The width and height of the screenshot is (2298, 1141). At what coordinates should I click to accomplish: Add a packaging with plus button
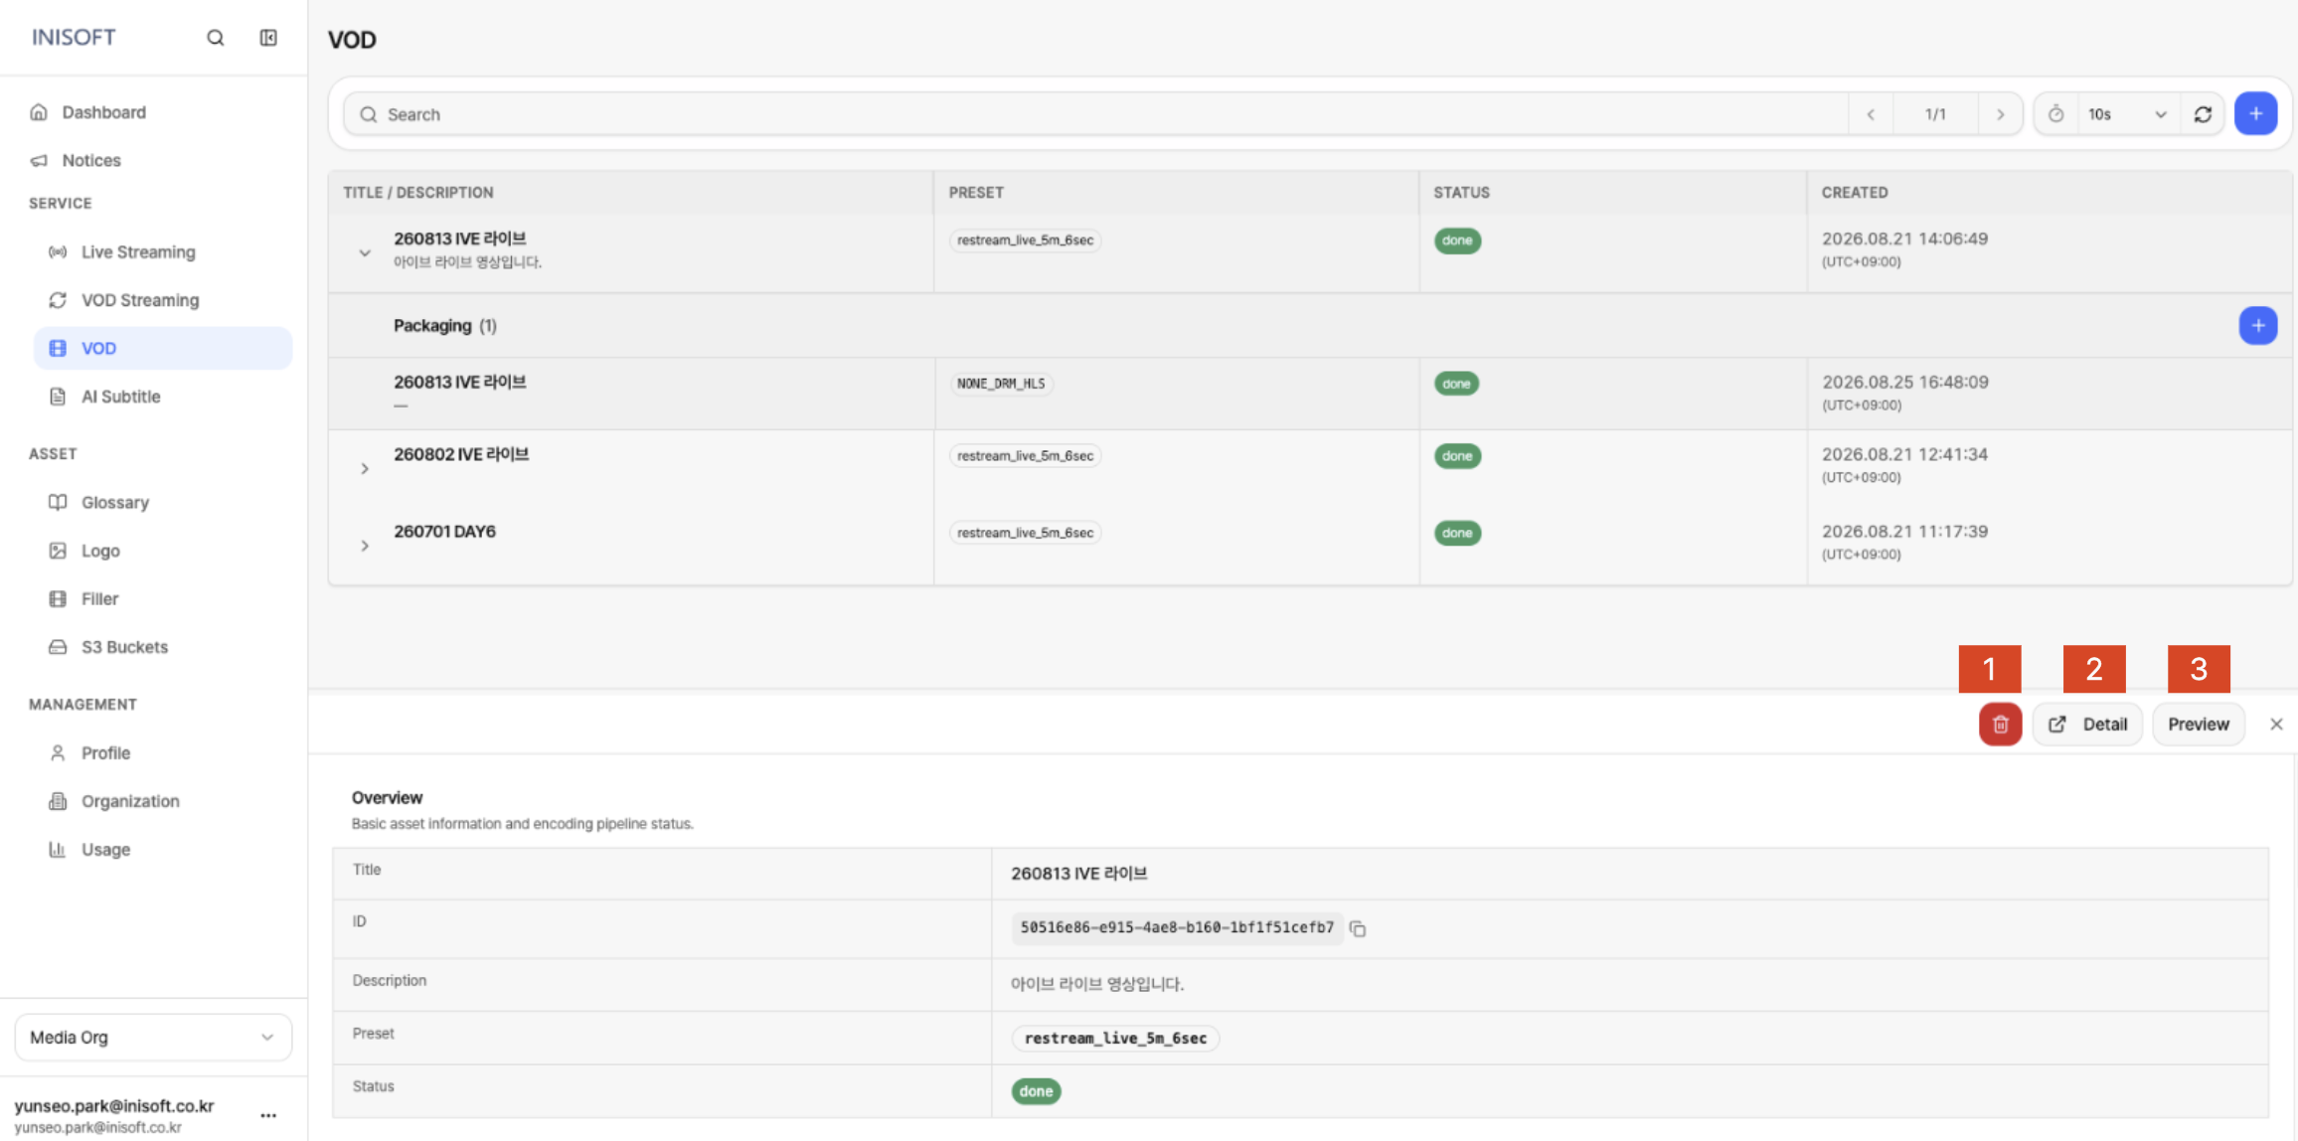[x=2257, y=326]
